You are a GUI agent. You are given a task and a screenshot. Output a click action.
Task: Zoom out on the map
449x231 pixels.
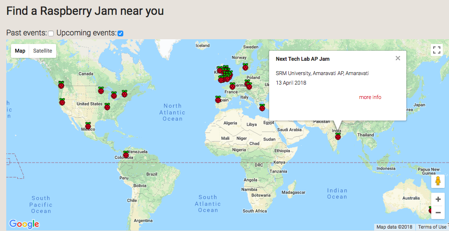[437, 212]
